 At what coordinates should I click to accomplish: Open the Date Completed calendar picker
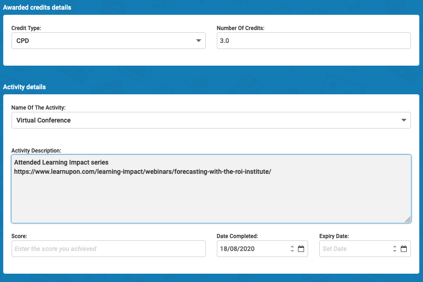[301, 249]
